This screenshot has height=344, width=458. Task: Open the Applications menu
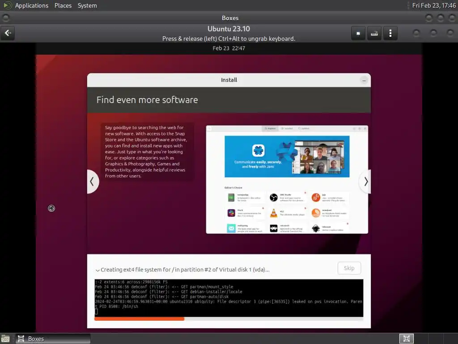[32, 5]
